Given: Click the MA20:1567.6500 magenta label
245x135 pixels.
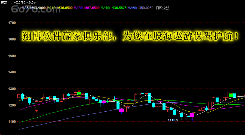Looking at the screenshot, I should [87, 8].
